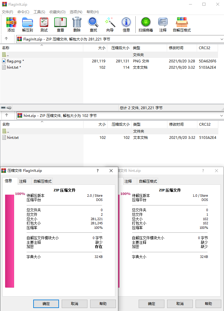Viewport: 224px width, 311px height.
Task: Go up one level in FlagInIt.zip
Action: tap(6, 39)
